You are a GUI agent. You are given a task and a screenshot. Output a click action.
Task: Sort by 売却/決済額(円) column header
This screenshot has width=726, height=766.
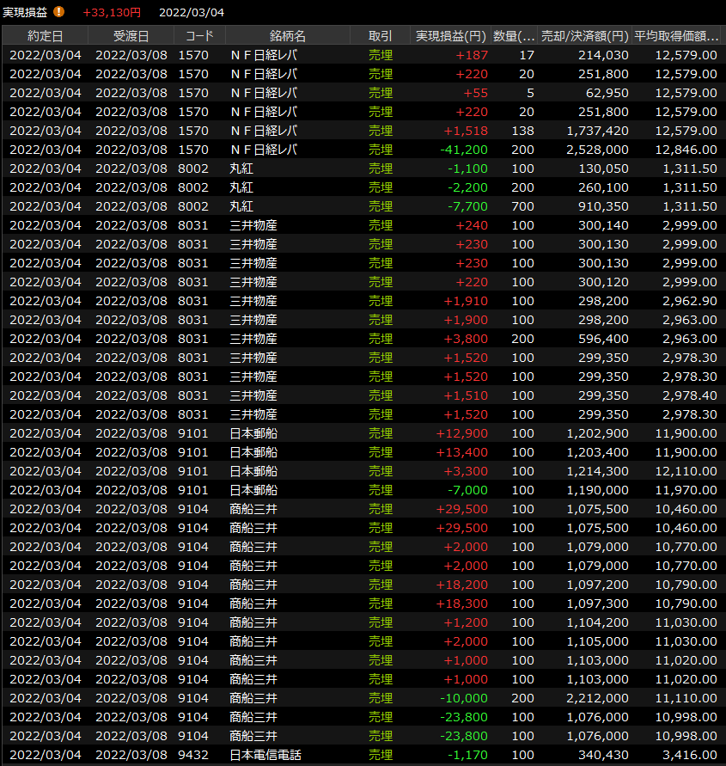pyautogui.click(x=584, y=36)
